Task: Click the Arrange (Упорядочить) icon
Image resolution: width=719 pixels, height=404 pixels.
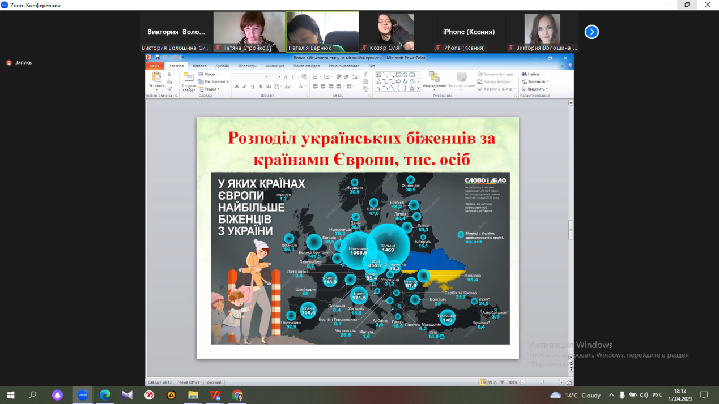Action: pos(434,78)
